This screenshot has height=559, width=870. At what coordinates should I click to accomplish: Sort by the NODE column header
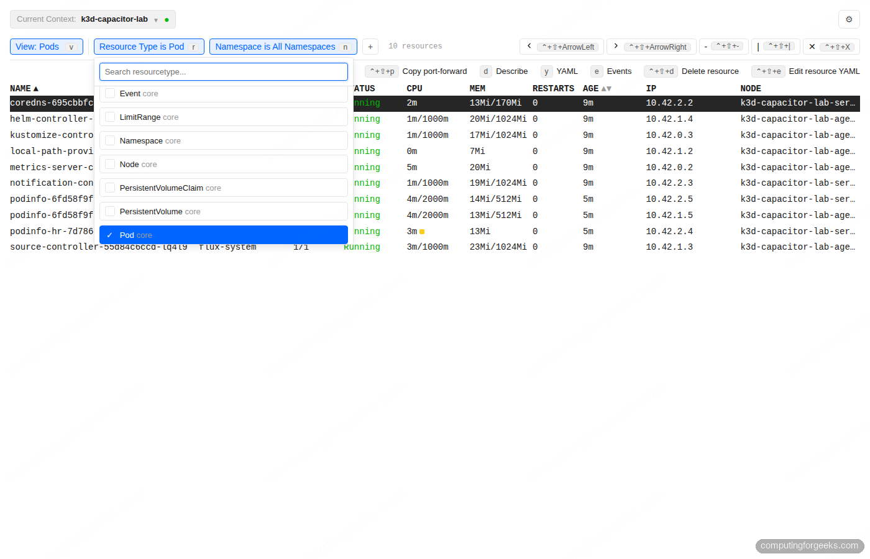tap(751, 89)
